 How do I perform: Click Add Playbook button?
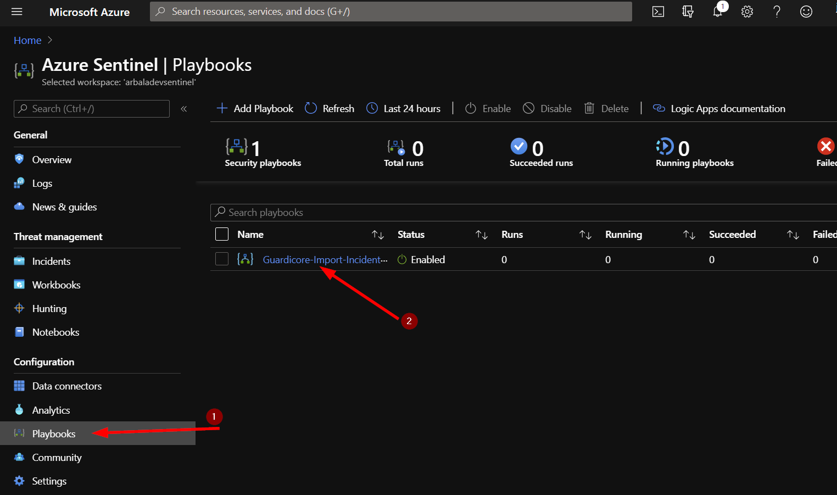point(255,108)
